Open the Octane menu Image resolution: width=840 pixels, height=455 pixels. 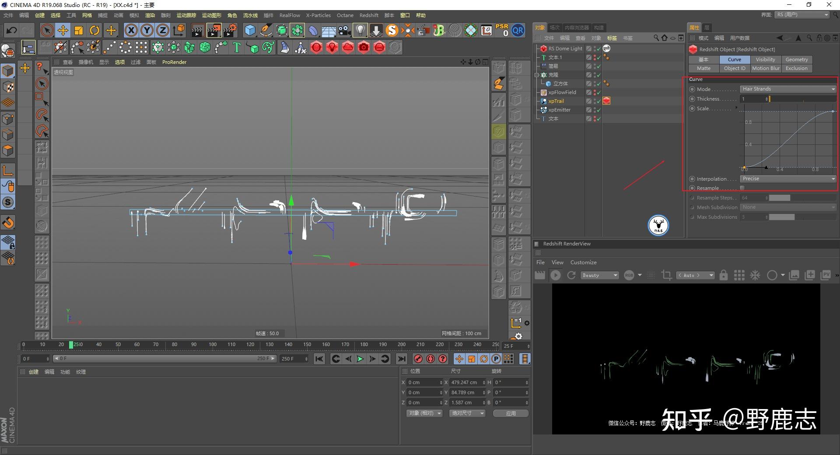pyautogui.click(x=345, y=15)
